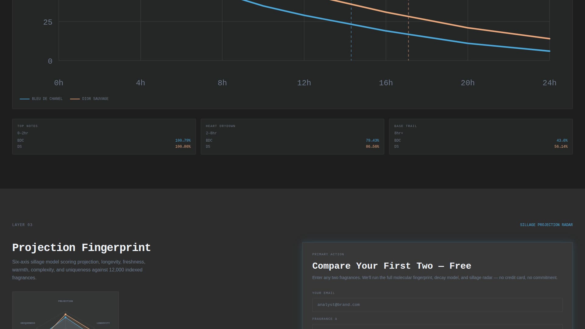Click the Your Email input field

coord(437,305)
